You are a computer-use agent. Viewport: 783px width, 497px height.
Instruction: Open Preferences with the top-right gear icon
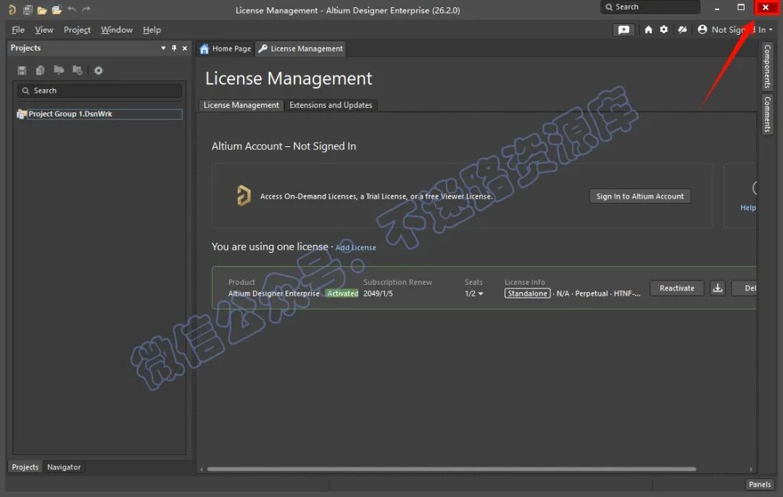click(663, 30)
